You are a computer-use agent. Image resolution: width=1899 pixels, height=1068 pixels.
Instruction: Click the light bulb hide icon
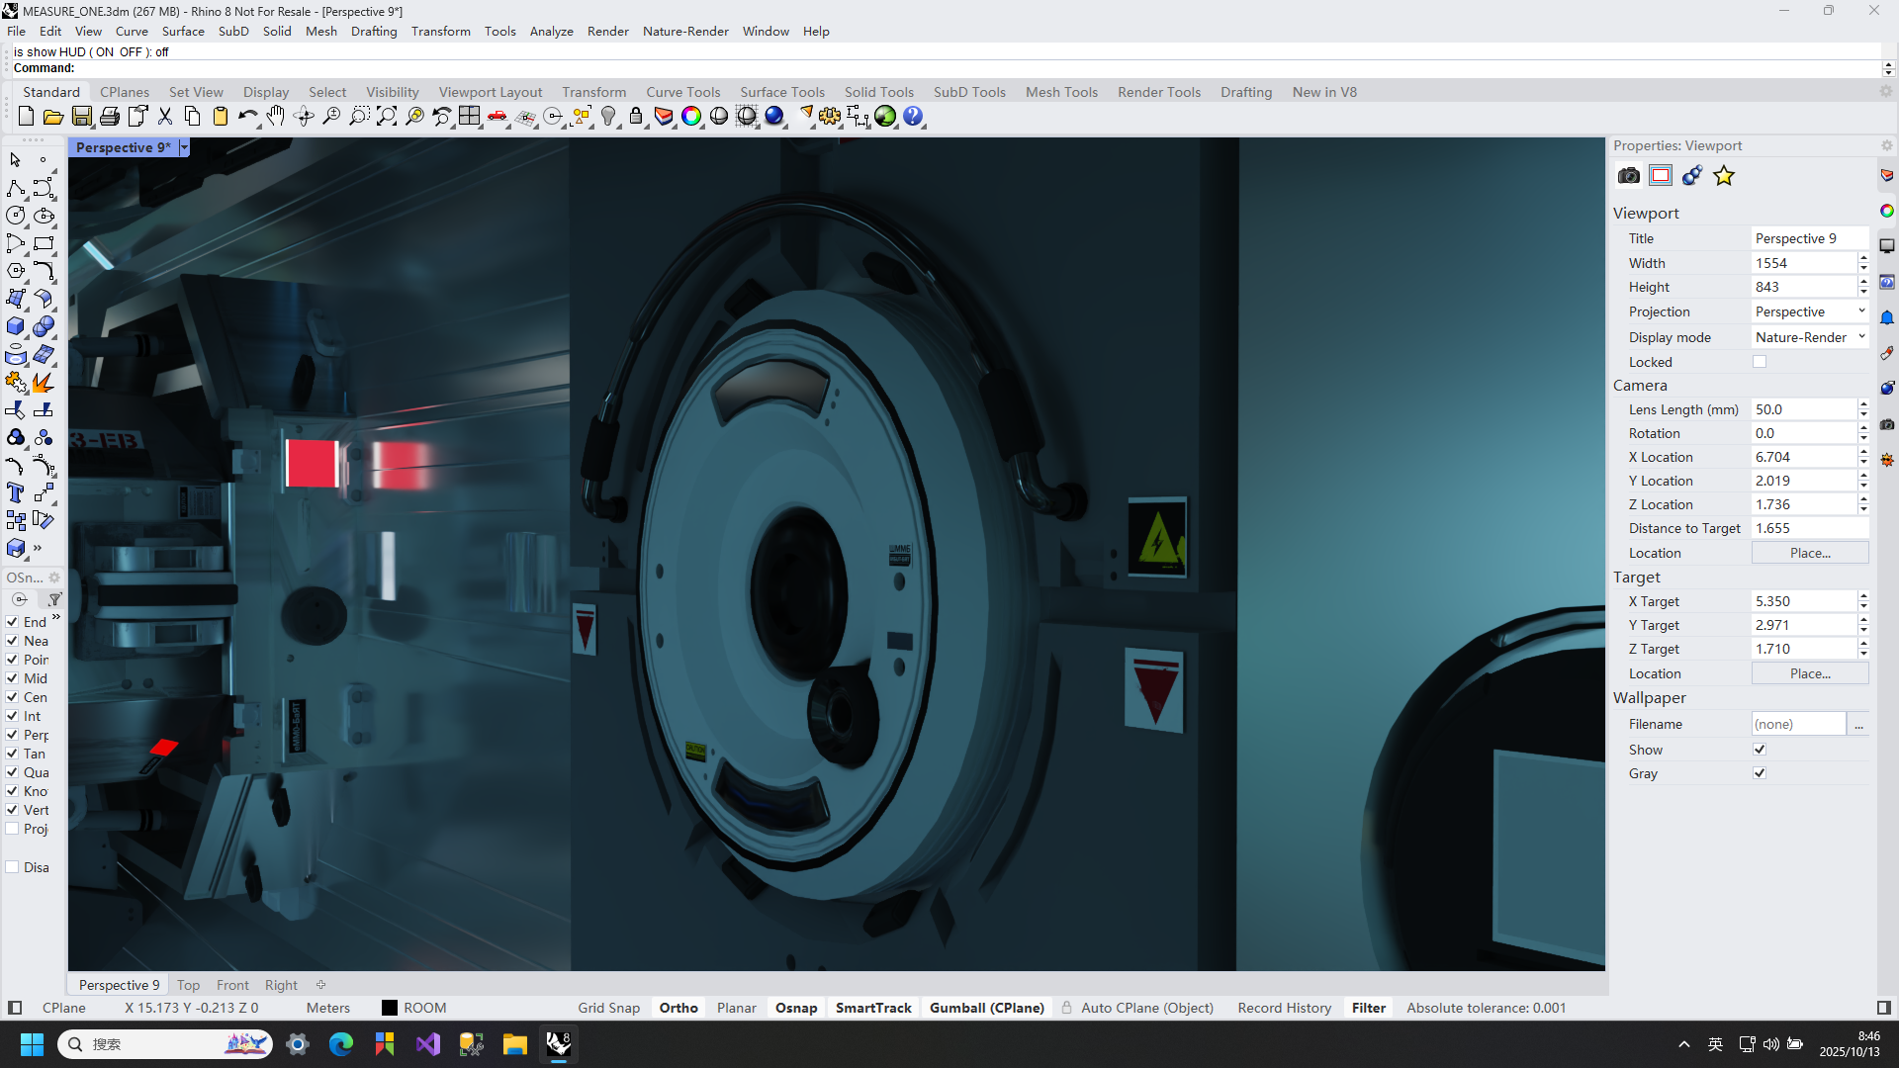pyautogui.click(x=608, y=117)
